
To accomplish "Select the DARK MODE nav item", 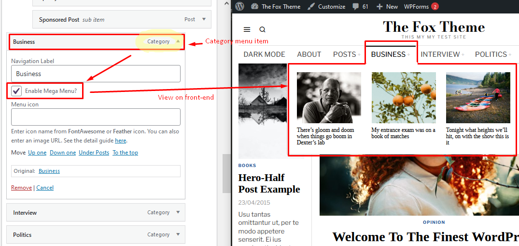I will click(264, 54).
